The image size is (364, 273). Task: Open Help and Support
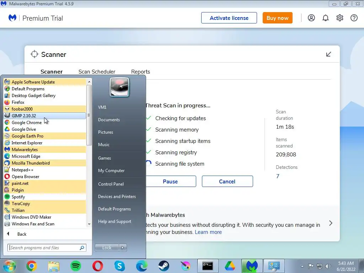pyautogui.click(x=114, y=221)
